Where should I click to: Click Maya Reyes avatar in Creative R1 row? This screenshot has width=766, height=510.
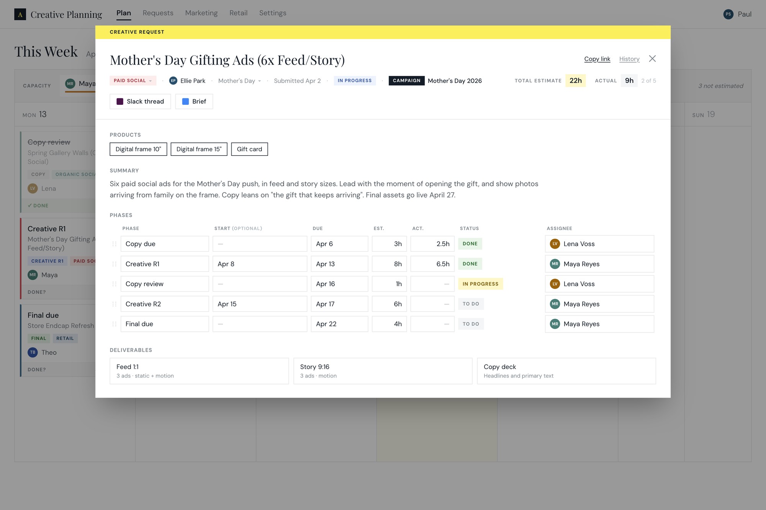555,264
